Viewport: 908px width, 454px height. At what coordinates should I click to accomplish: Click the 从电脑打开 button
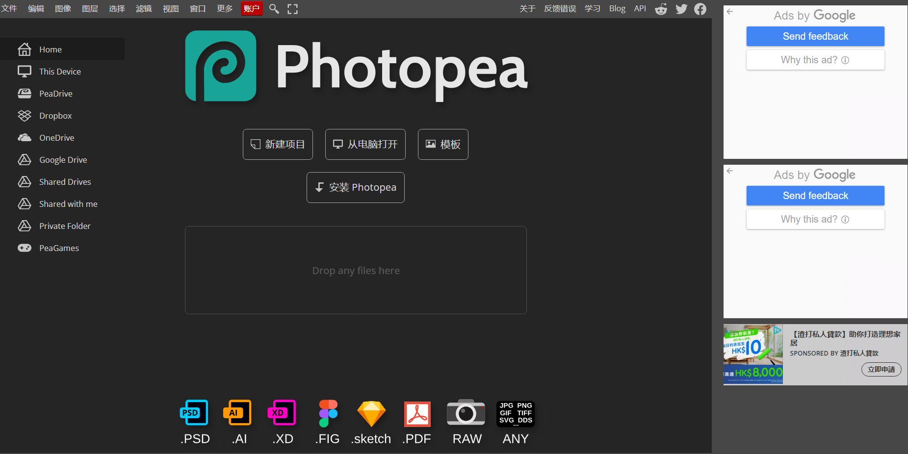(x=365, y=144)
